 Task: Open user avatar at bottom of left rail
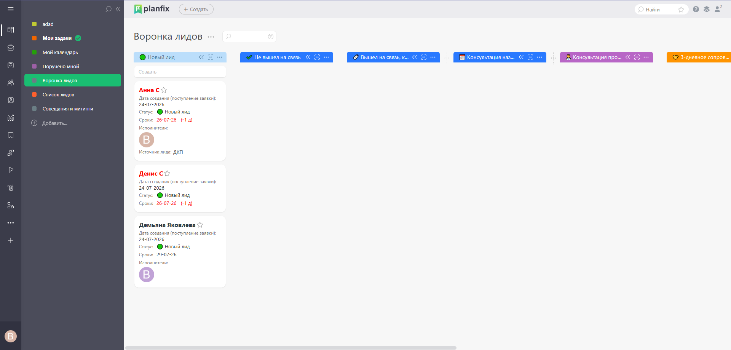point(11,336)
